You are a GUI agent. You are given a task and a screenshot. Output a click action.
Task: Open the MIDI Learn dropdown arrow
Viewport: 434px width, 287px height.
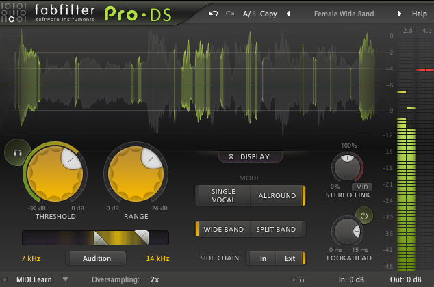pyautogui.click(x=65, y=279)
